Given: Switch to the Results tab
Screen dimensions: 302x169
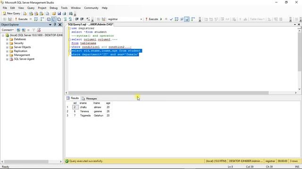Looking at the screenshot, I should (73, 98).
